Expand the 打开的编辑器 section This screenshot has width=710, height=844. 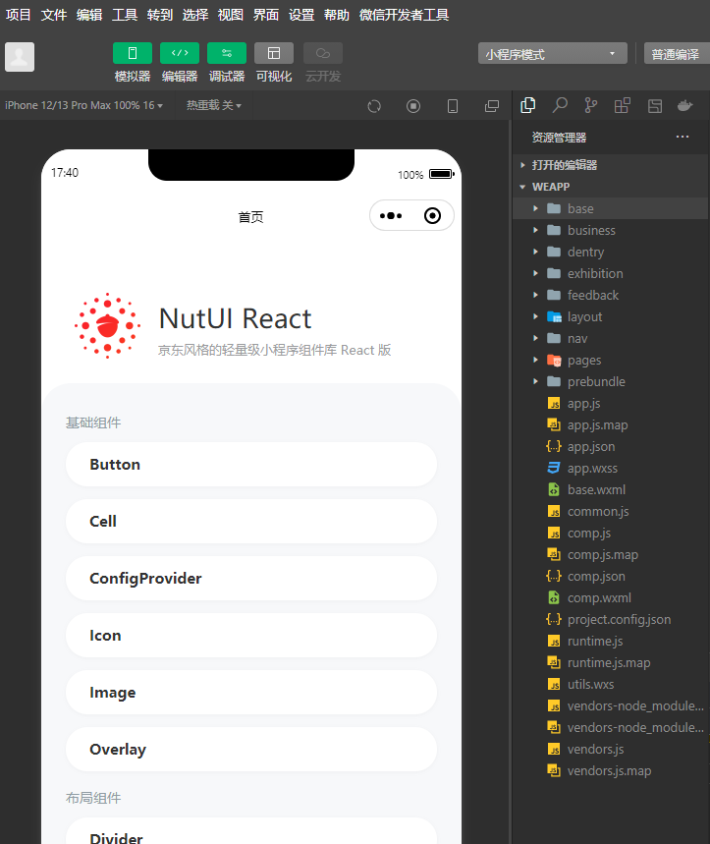611,165
